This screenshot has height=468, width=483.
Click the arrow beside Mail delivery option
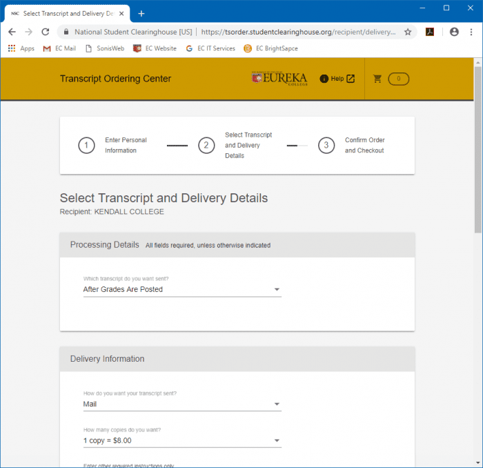click(277, 404)
